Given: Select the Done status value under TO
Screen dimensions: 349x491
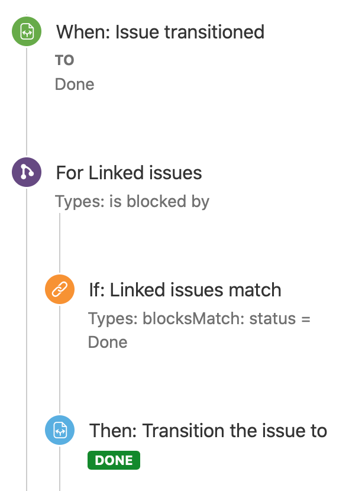Looking at the screenshot, I should [x=74, y=84].
